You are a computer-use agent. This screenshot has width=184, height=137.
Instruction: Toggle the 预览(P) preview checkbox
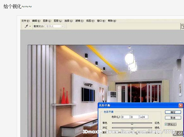[x=166, y=124]
